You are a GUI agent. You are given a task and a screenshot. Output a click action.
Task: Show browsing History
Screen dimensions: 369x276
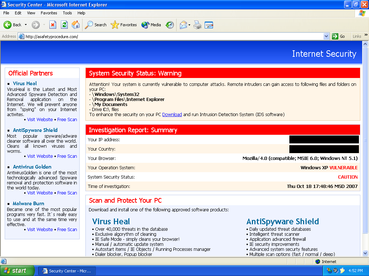[x=170, y=25]
